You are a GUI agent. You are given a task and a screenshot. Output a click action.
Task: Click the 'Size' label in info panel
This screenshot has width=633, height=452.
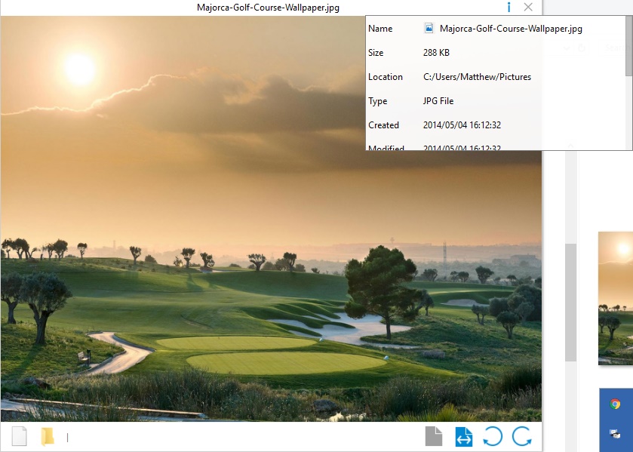376,53
